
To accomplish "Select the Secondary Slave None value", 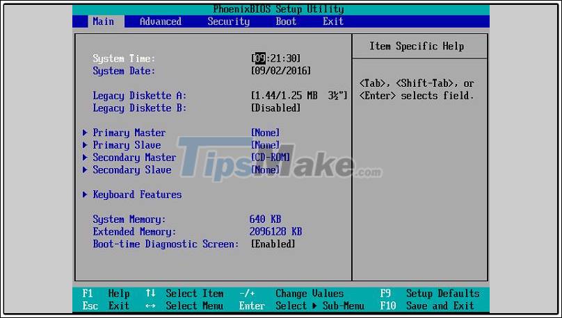I will point(265,170).
